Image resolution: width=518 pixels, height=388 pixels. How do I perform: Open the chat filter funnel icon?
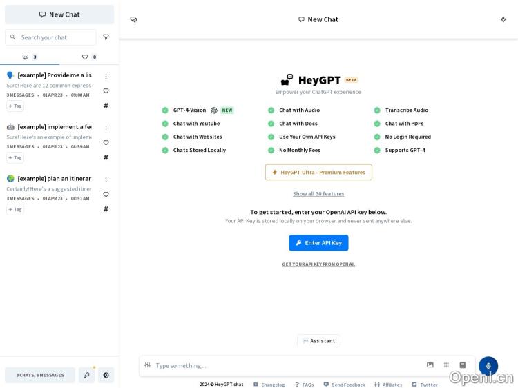[x=106, y=37]
